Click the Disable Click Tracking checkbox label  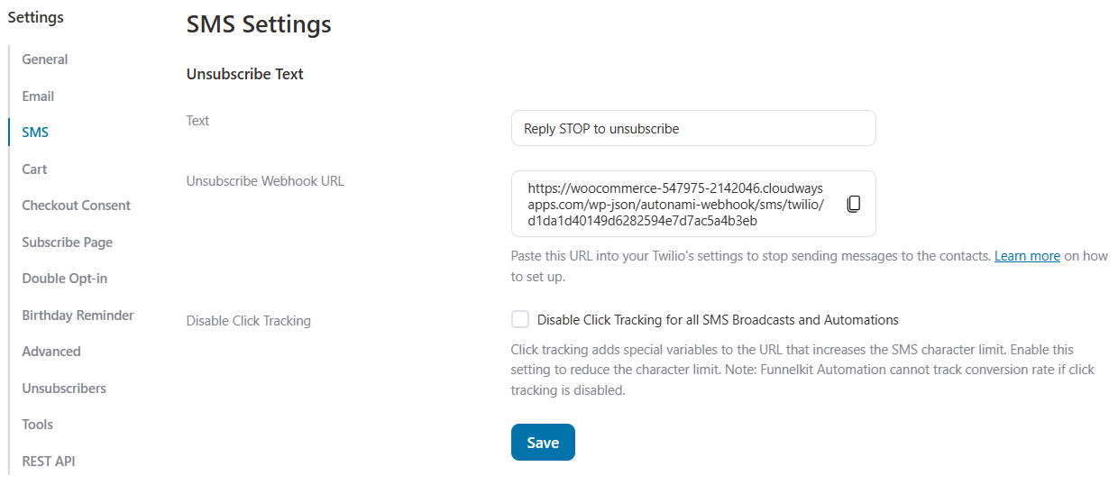coord(718,319)
